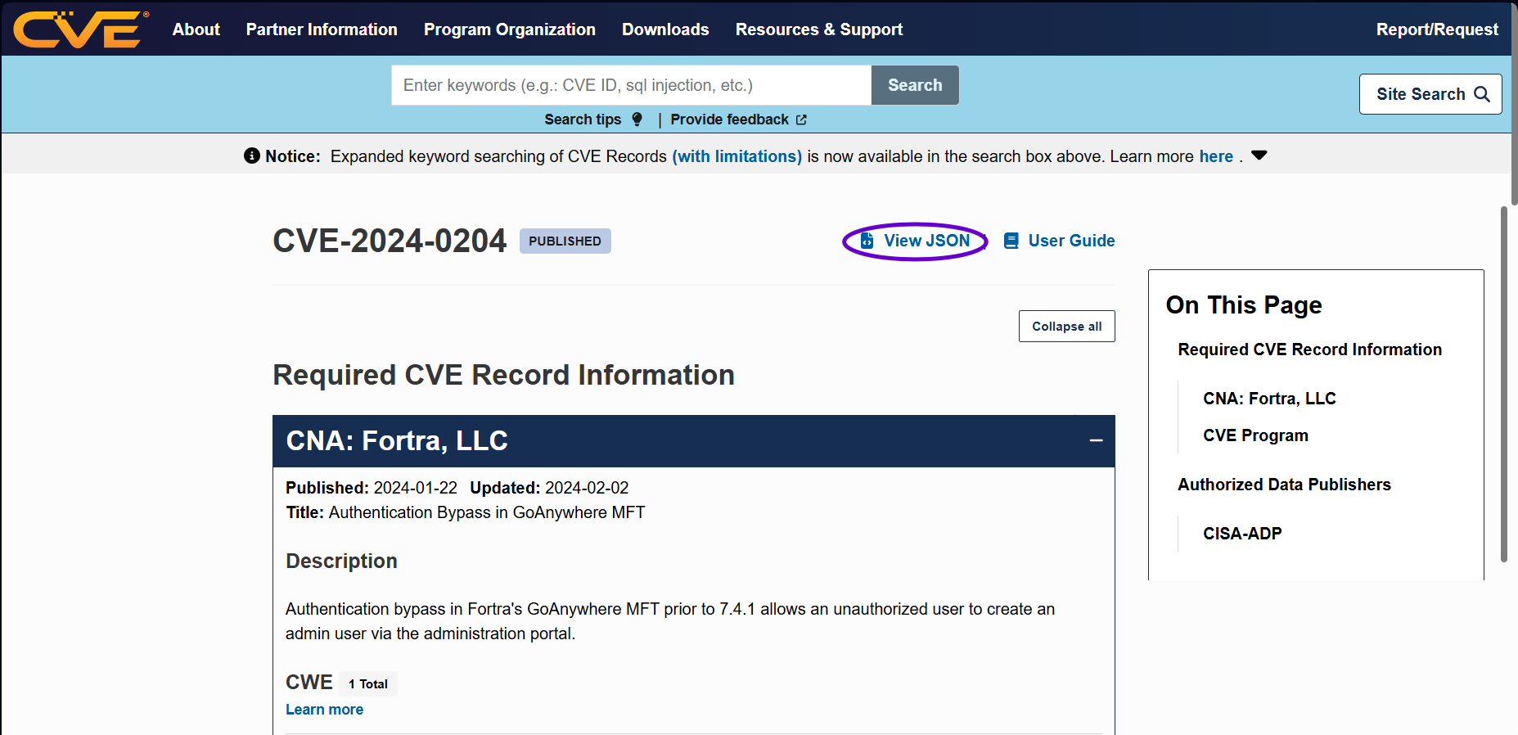Open the About menu
1518x735 pixels.
(196, 29)
